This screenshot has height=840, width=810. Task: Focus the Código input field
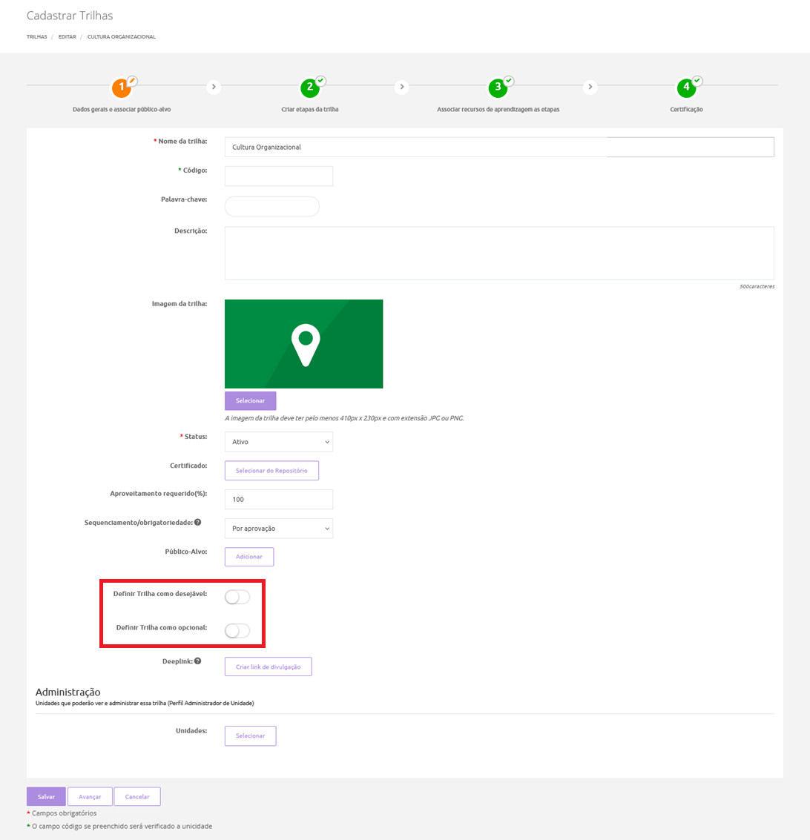(278, 176)
